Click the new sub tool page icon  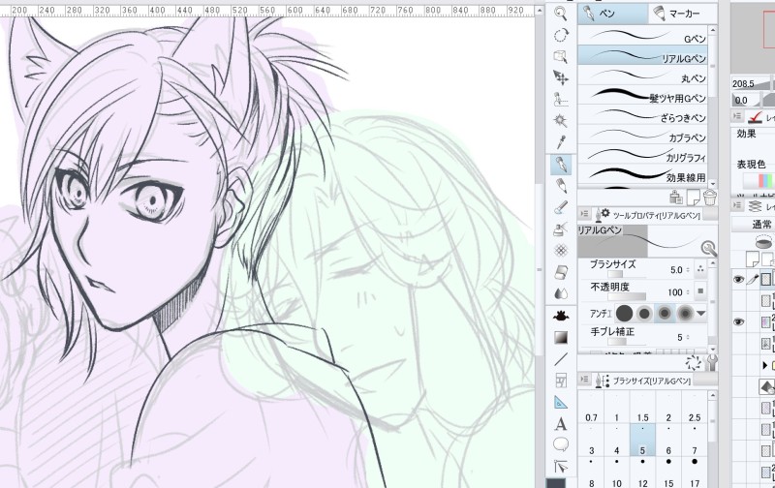click(693, 198)
